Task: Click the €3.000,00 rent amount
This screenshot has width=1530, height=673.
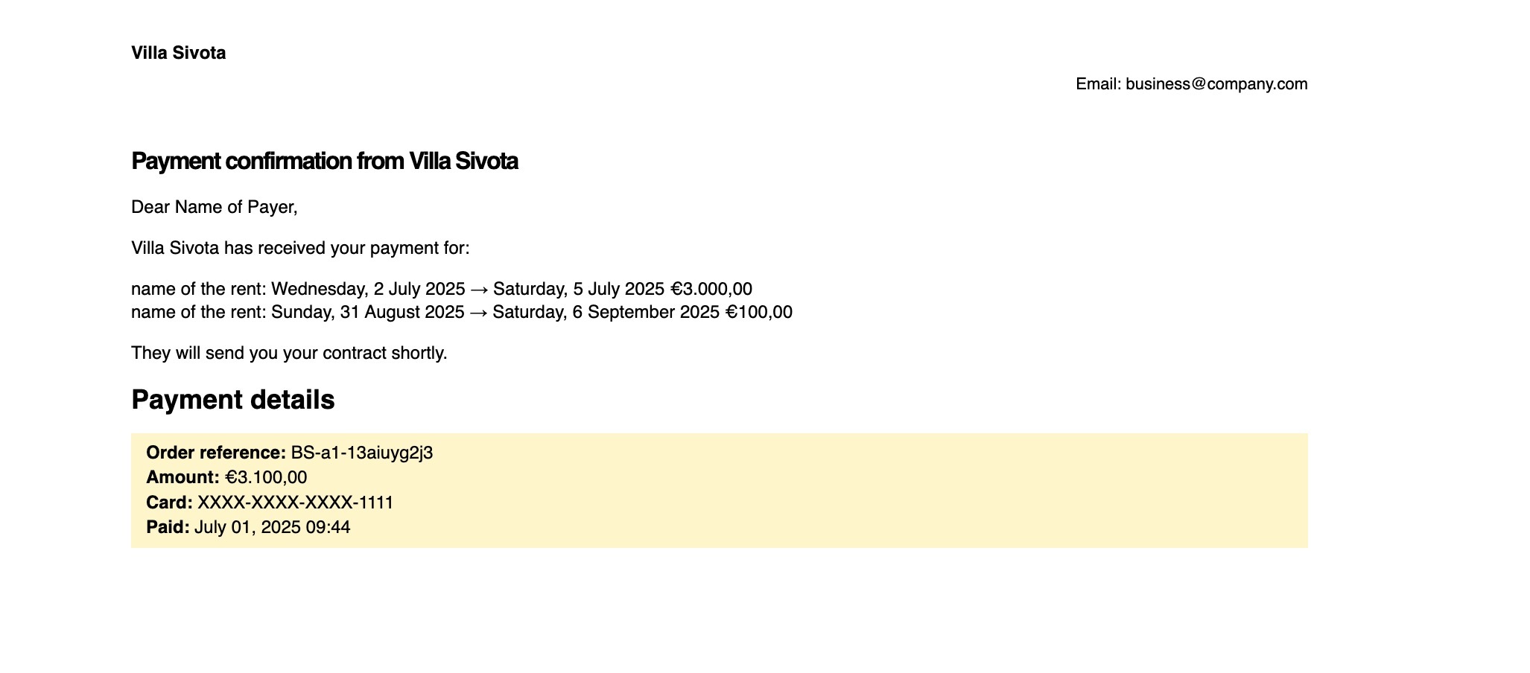Action: [x=711, y=289]
